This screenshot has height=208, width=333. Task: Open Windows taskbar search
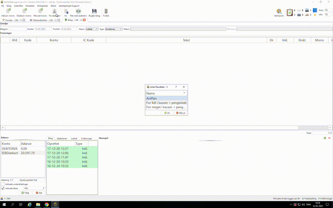pyautogui.click(x=12, y=205)
